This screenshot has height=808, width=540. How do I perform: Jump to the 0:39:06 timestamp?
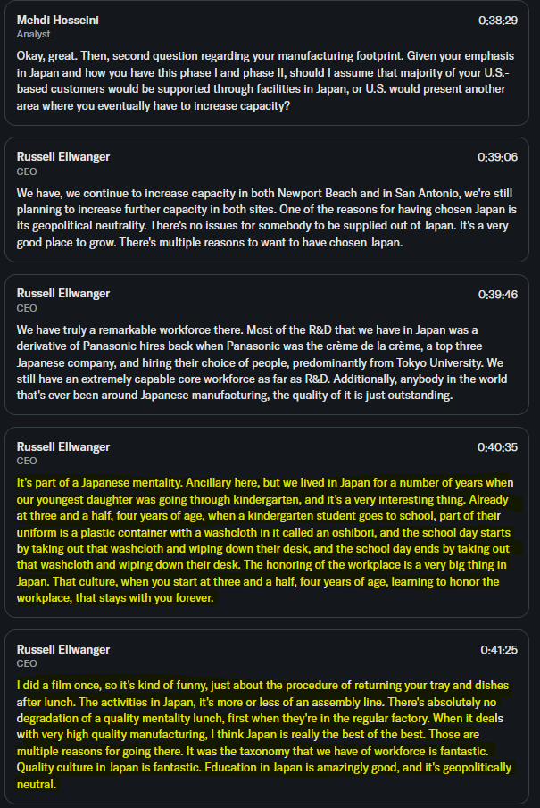click(x=497, y=157)
